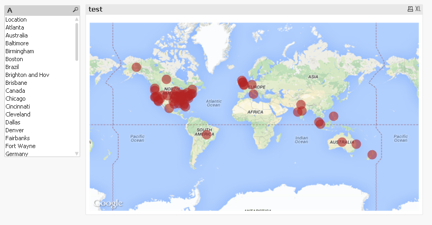Click the test chart title bar
Image resolution: width=432 pixels, height=225 pixels.
pyautogui.click(x=254, y=9)
